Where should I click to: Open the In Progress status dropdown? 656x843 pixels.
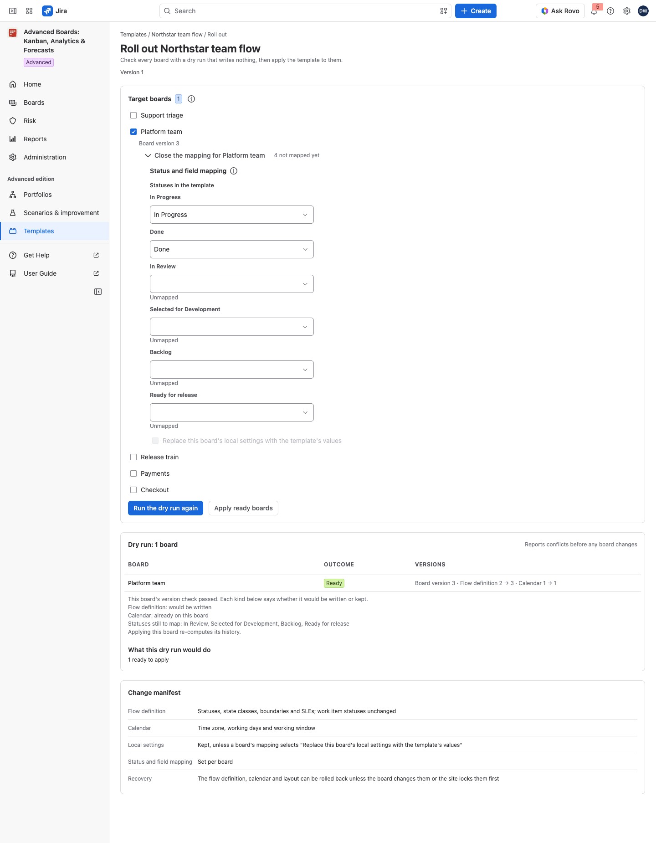pos(232,215)
